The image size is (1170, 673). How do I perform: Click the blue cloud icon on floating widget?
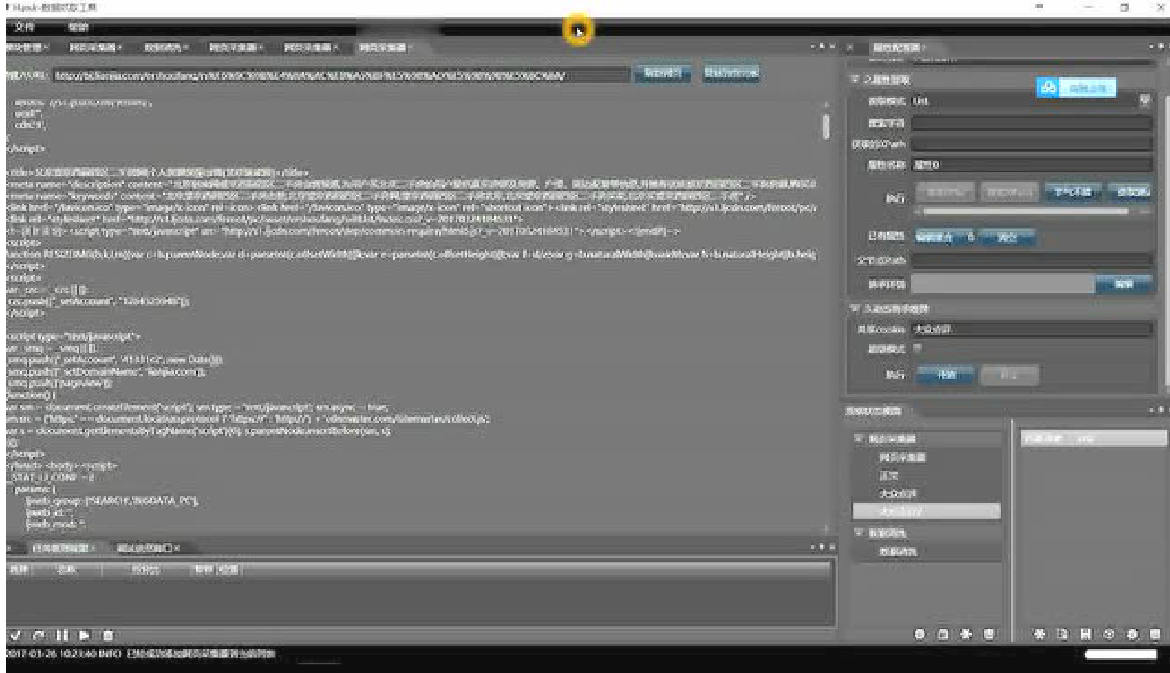click(1048, 88)
